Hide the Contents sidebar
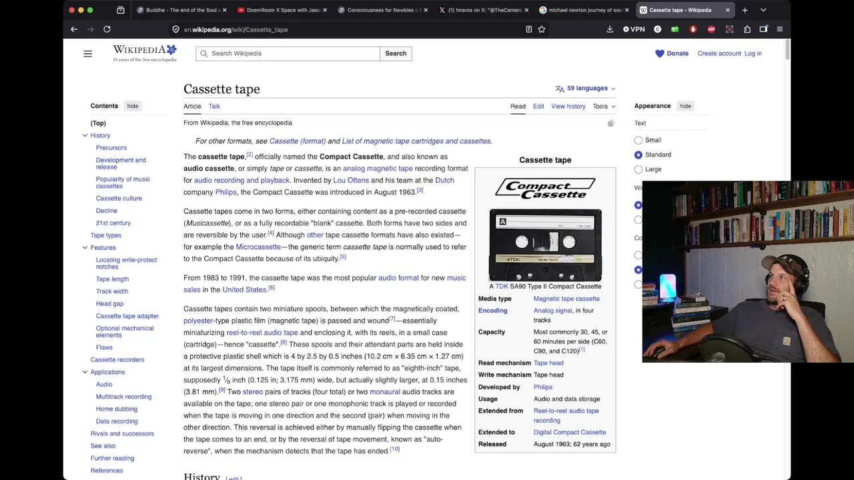Viewport: 854px width, 480px height. (x=133, y=106)
